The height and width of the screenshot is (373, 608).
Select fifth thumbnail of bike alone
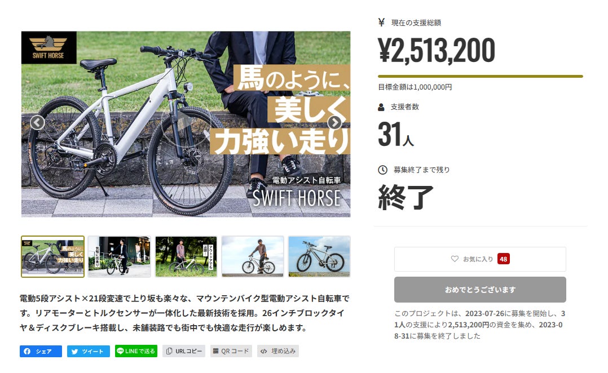[319, 256]
